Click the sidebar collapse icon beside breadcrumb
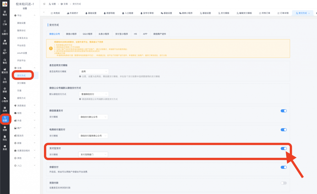The width and height of the screenshot is (317, 194). pyautogui.click(x=44, y=4)
